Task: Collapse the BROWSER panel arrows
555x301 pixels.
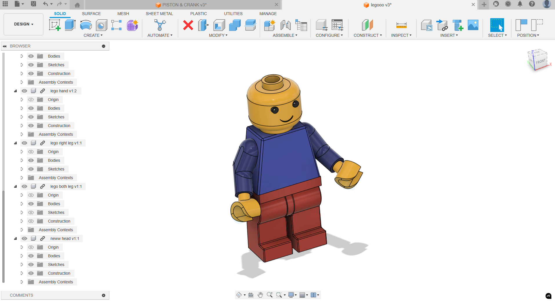Action: tap(5, 46)
